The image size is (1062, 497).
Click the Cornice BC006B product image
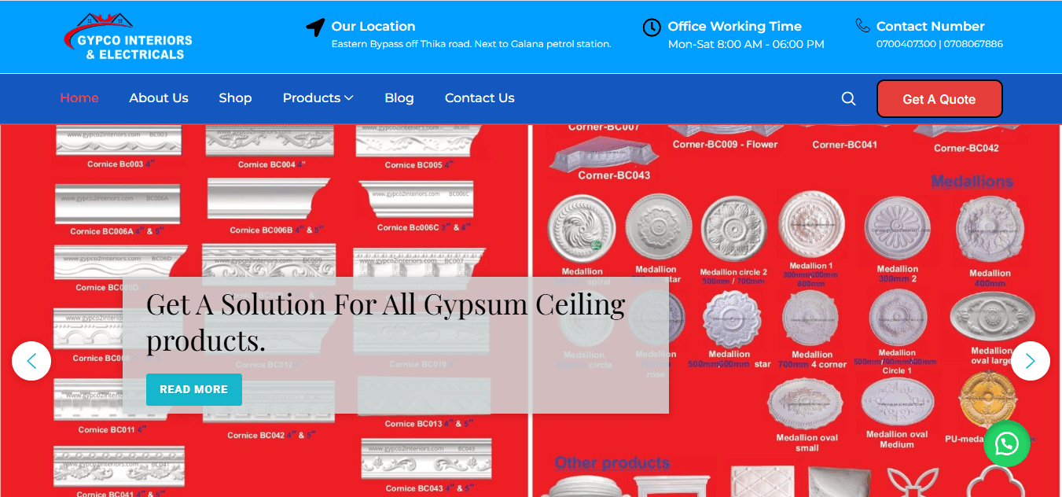click(x=269, y=200)
